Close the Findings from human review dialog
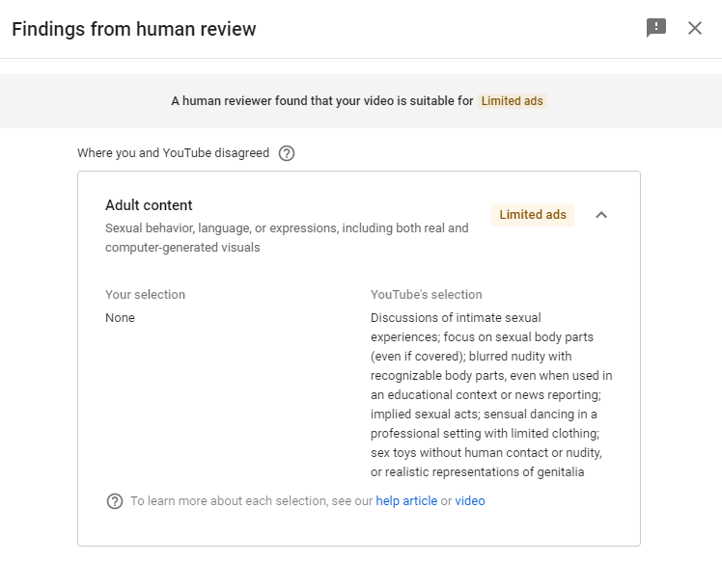The height and width of the screenshot is (562, 722). (x=694, y=28)
